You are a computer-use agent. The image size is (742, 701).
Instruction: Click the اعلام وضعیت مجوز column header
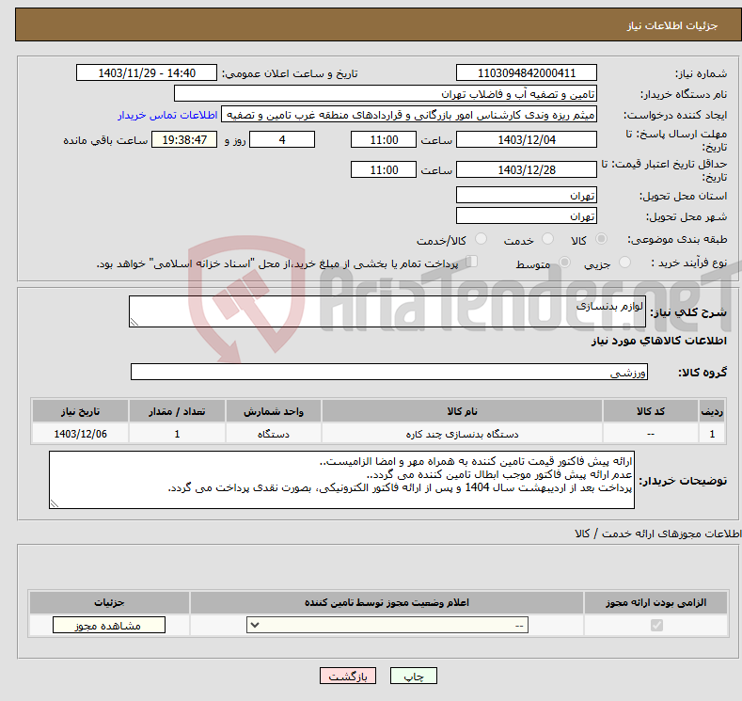pyautogui.click(x=387, y=602)
